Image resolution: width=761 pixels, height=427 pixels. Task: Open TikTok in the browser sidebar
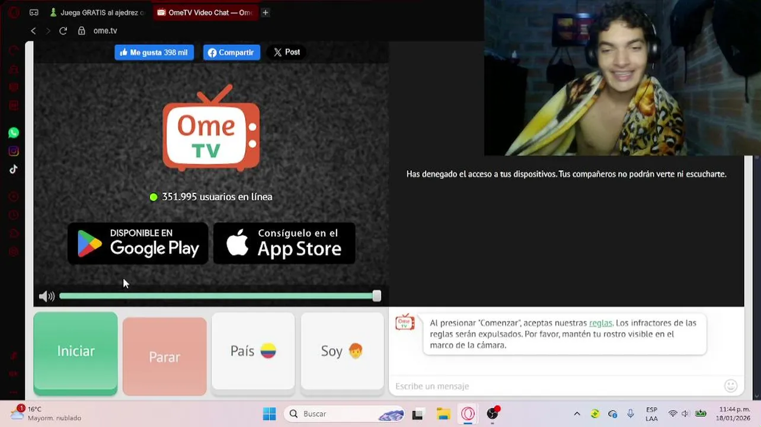(x=14, y=169)
